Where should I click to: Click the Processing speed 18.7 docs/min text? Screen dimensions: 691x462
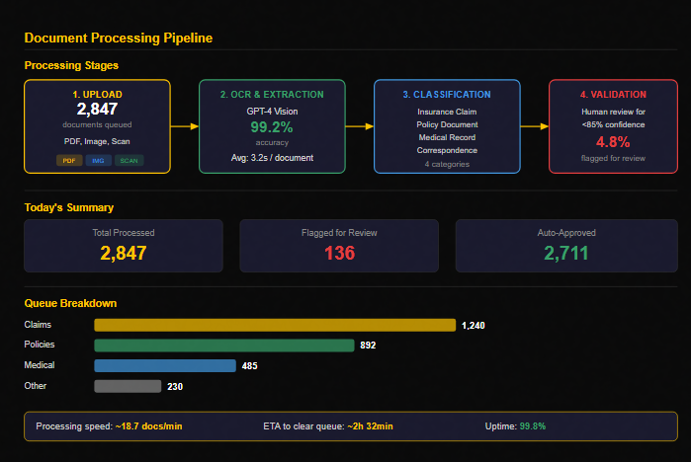[x=109, y=426]
